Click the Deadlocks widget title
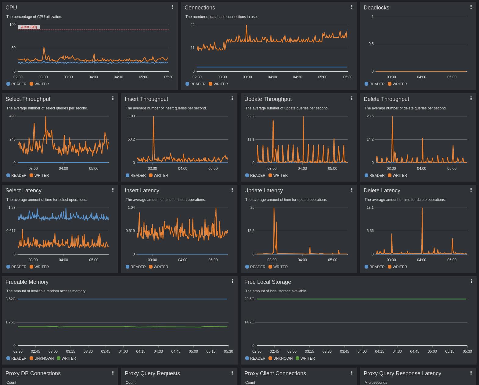The width and height of the screenshot is (479, 385). tap(376, 8)
